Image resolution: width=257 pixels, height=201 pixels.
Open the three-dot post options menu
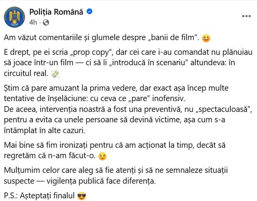[246, 17]
